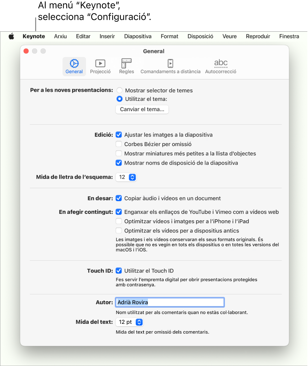This screenshot has height=366, width=308.
Task: Toggle Ajustar les imatges a la diapositiva
Action: 119,135
